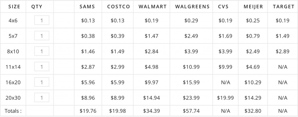Select the WALMART column header
The width and height of the screenshot is (298, 117).
(152, 7)
